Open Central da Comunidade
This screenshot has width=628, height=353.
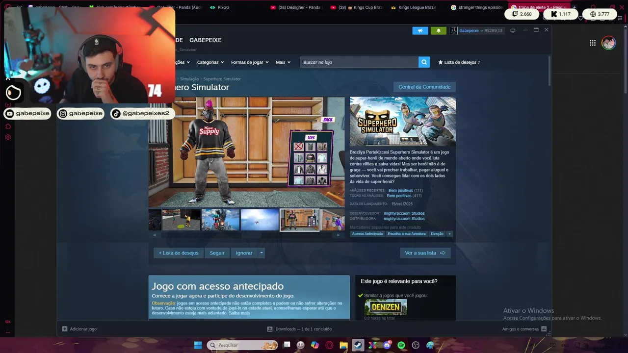424,87
